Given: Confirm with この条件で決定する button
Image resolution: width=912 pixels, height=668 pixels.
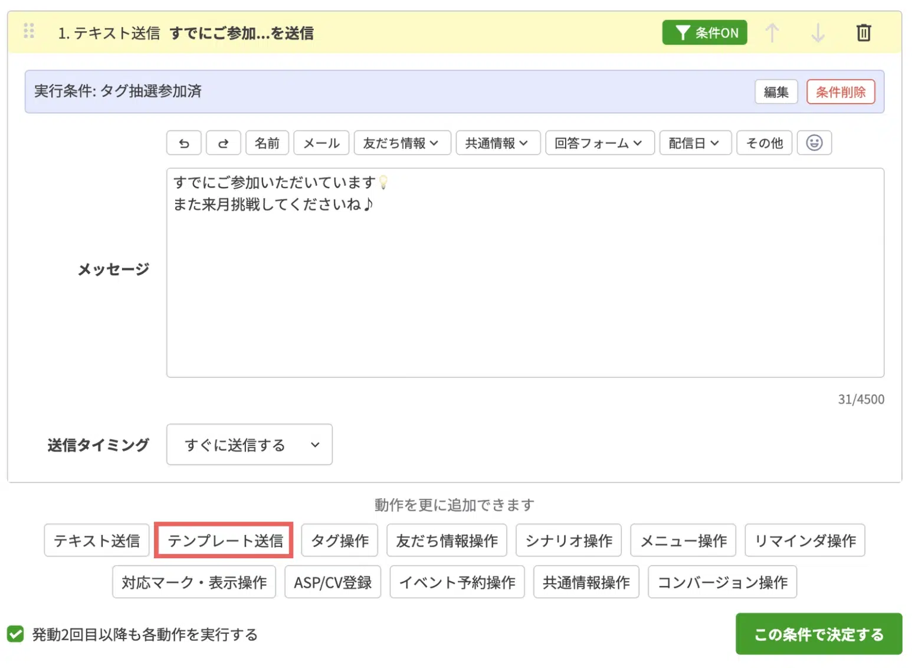Looking at the screenshot, I should click(x=819, y=634).
